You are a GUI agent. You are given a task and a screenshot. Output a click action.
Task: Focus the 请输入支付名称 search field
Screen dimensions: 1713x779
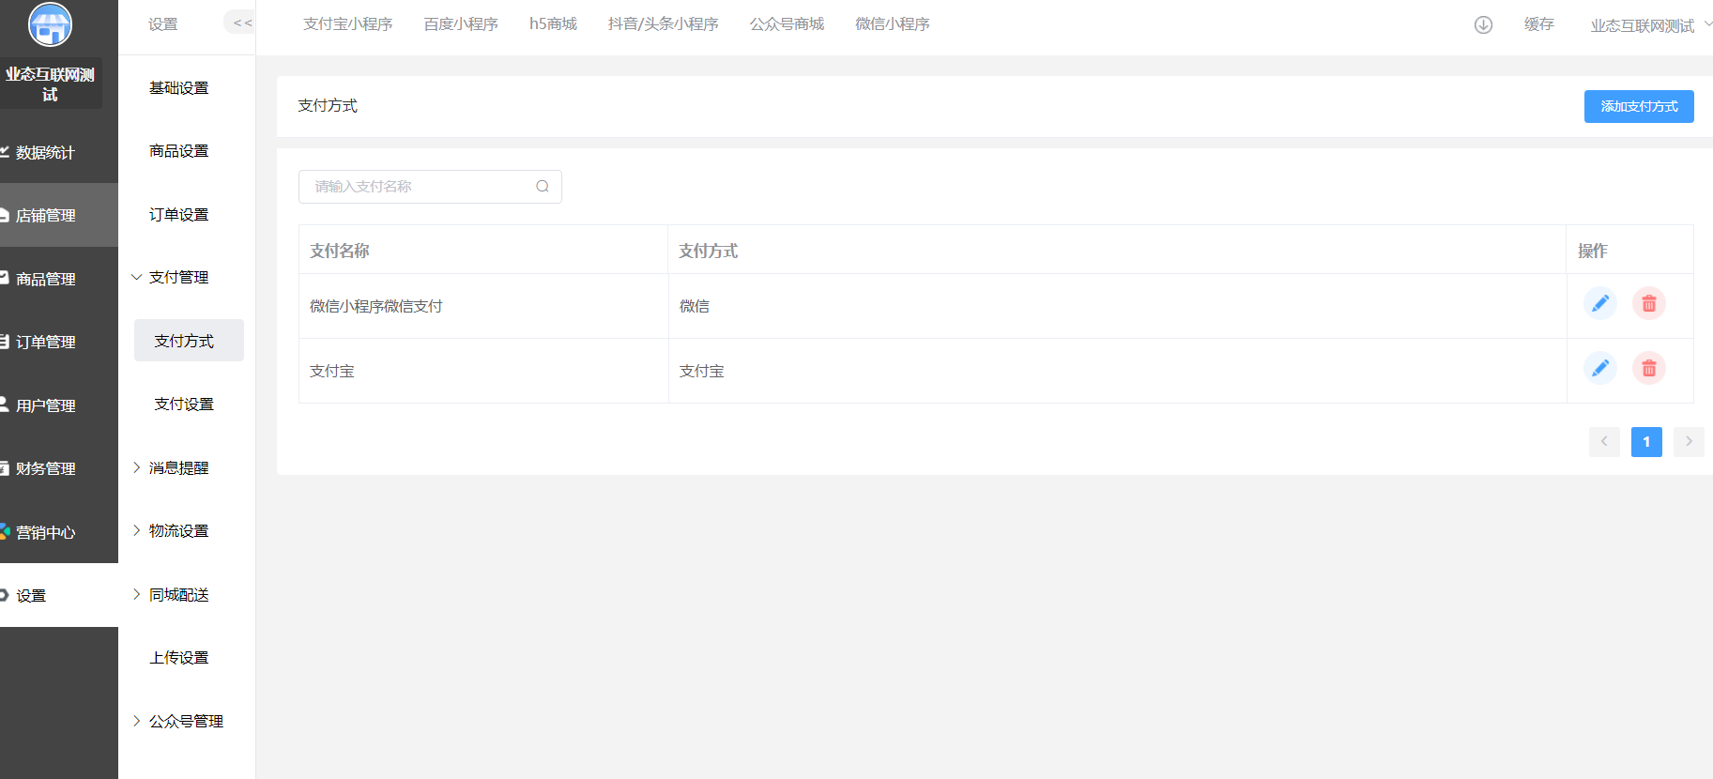430,187
